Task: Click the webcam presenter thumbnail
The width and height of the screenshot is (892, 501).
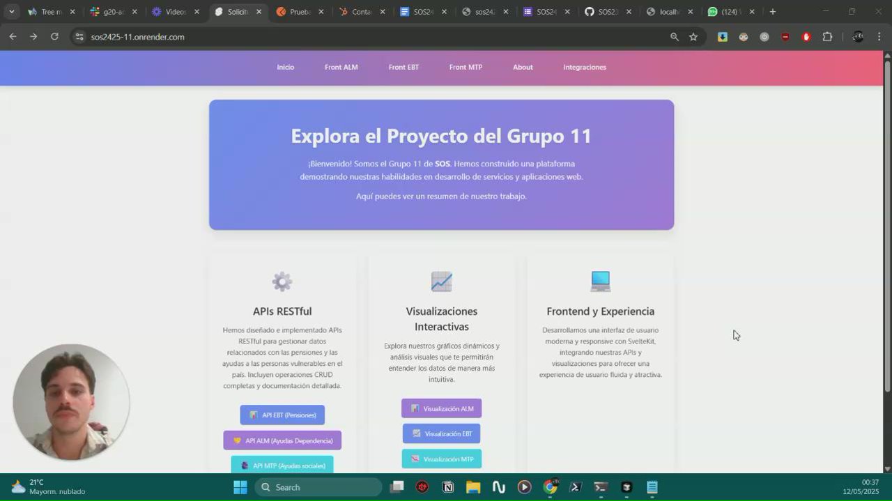Action: coord(70,402)
